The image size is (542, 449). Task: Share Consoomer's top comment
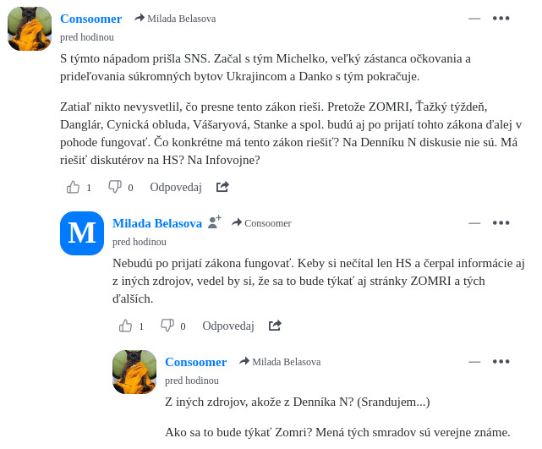[x=222, y=187]
